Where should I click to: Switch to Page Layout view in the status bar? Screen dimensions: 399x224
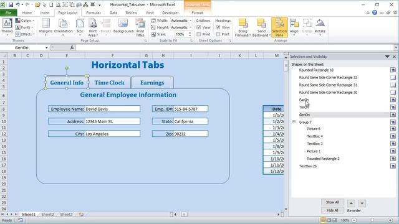329,220
